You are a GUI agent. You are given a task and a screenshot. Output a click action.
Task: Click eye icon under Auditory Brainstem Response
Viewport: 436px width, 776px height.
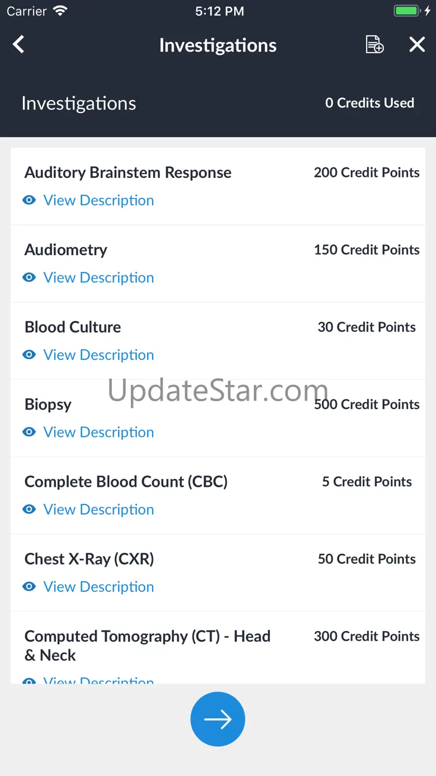(29, 200)
